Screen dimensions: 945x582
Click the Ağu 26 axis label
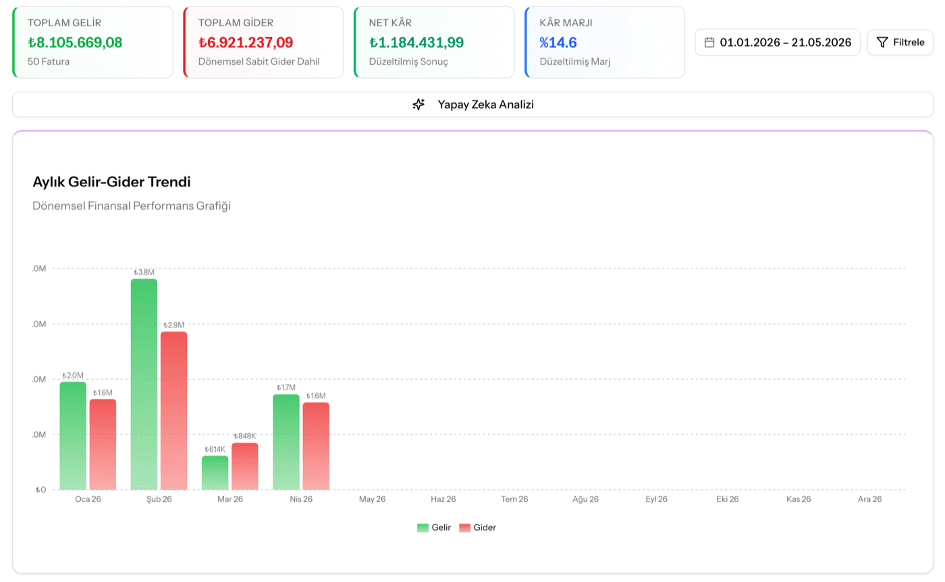point(585,499)
